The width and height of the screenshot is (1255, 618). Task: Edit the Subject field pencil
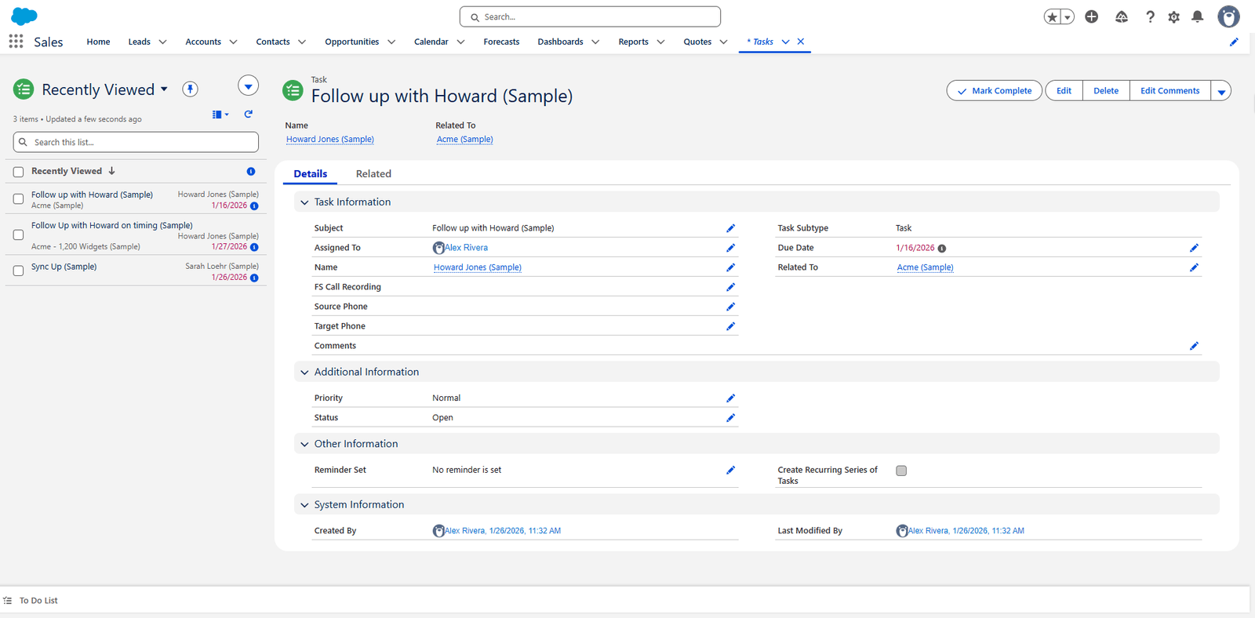[x=730, y=228]
